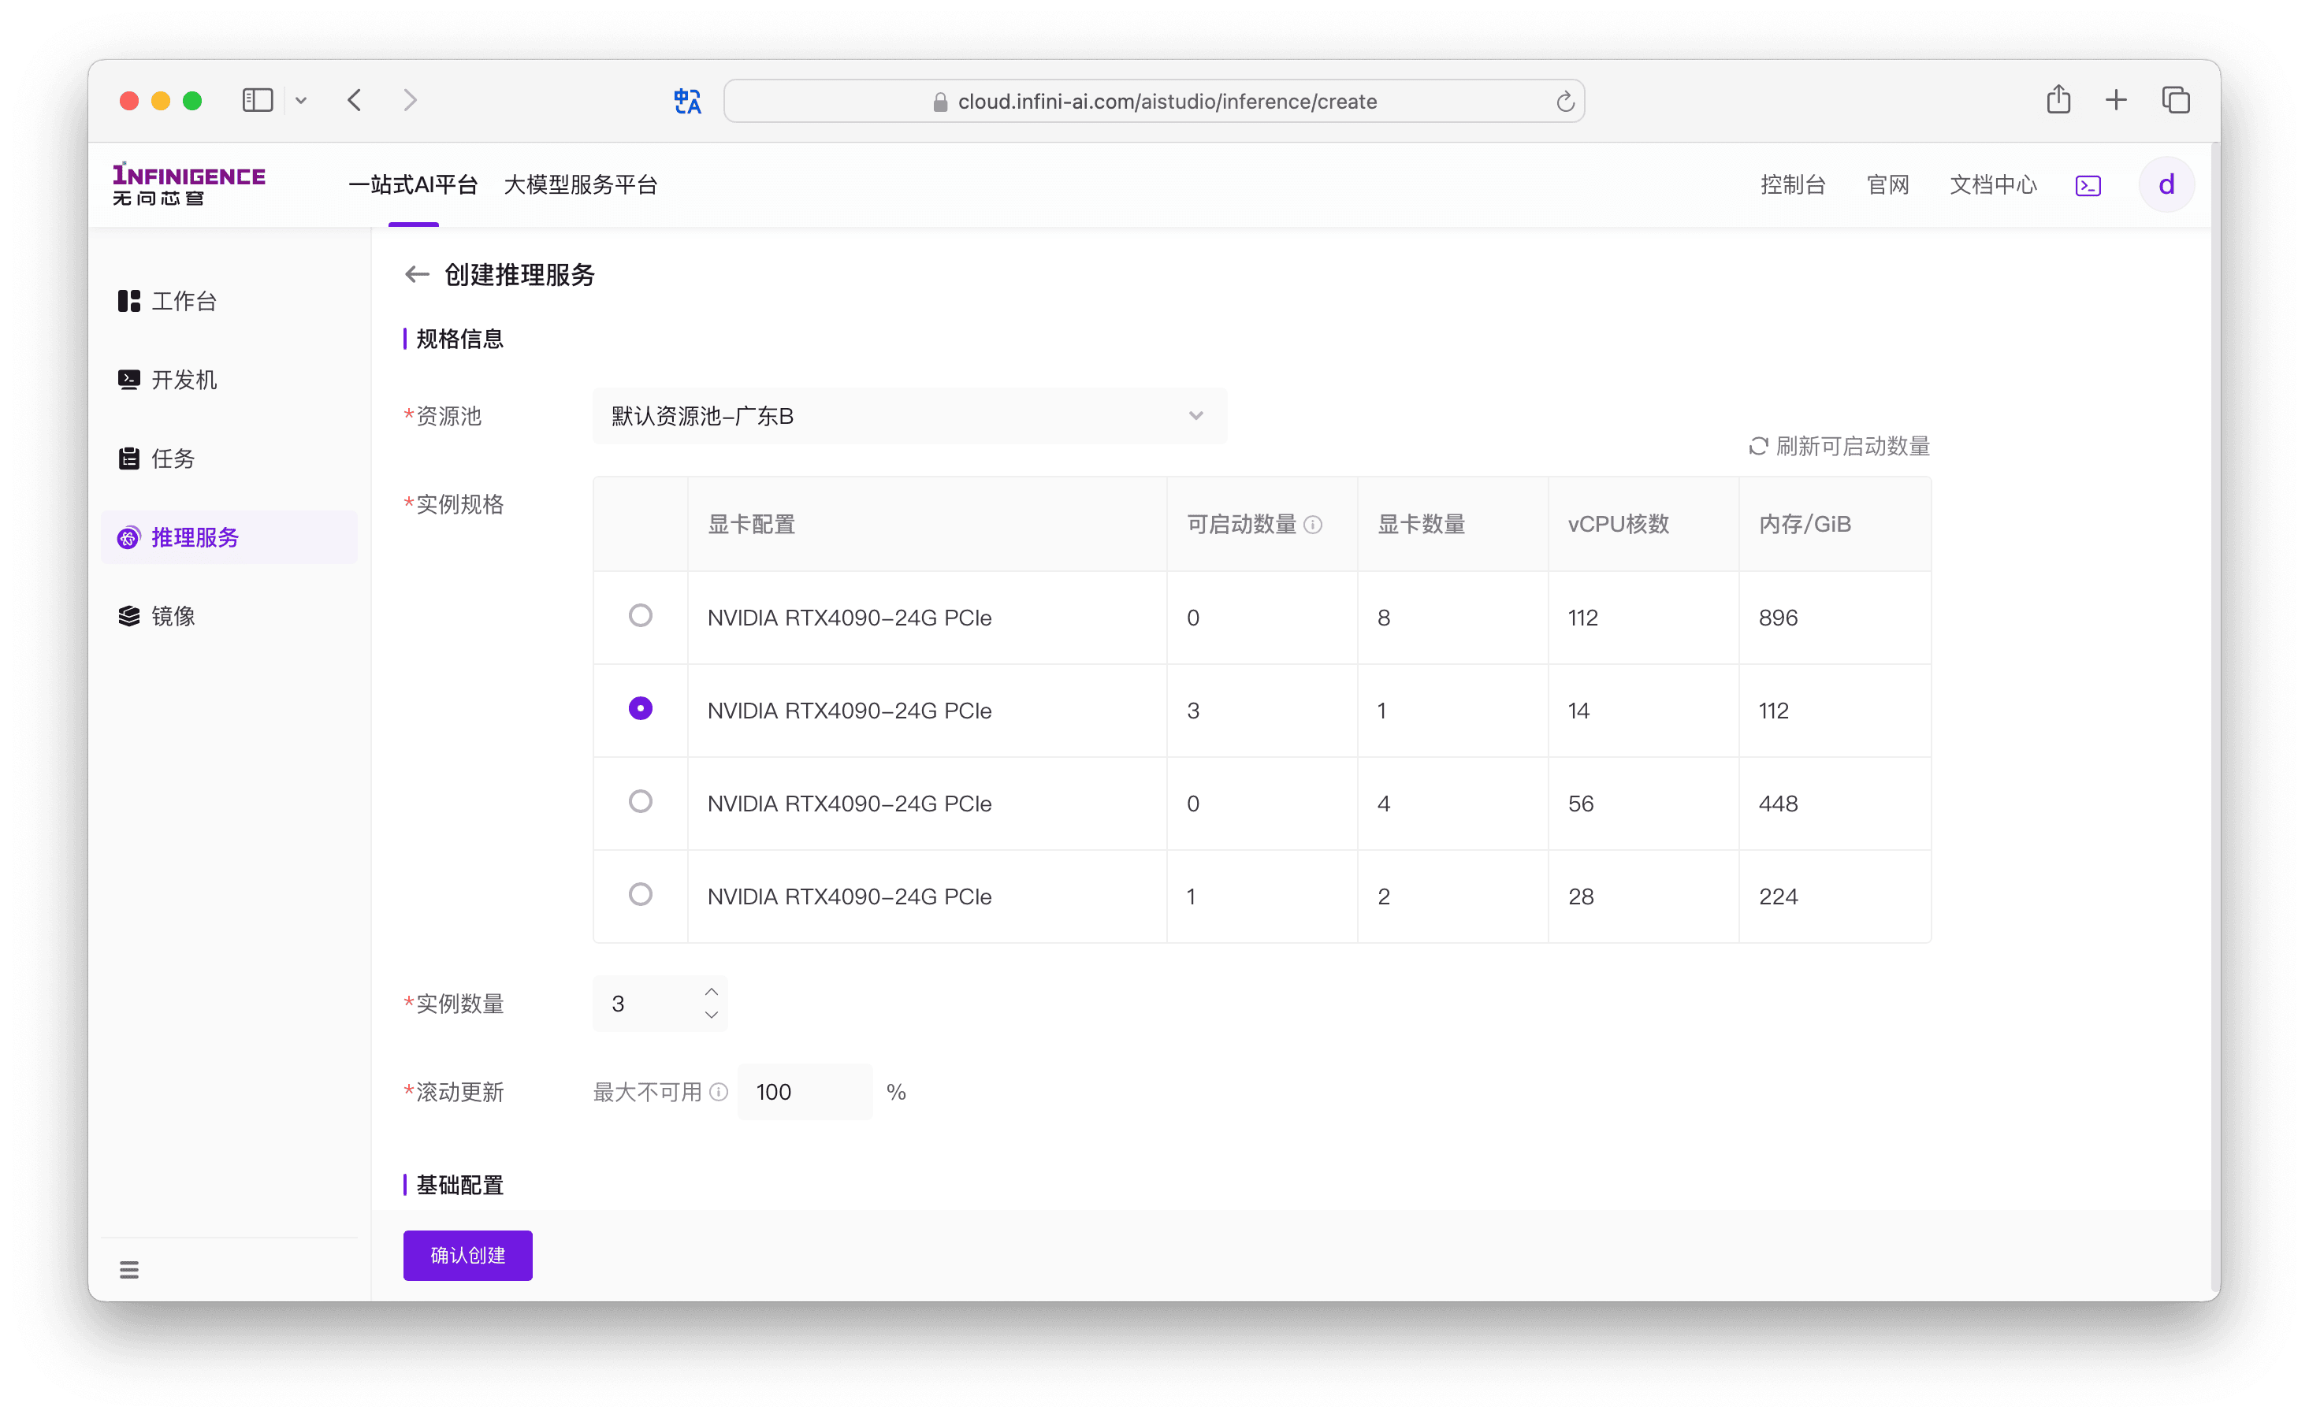Select the 8-GPU RTX4090 radio option

(641, 615)
